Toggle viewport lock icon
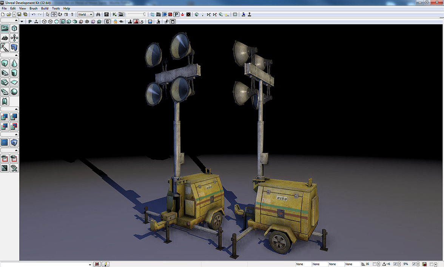Image resolution: width=444 pixels, height=267 pixels. pos(115,22)
